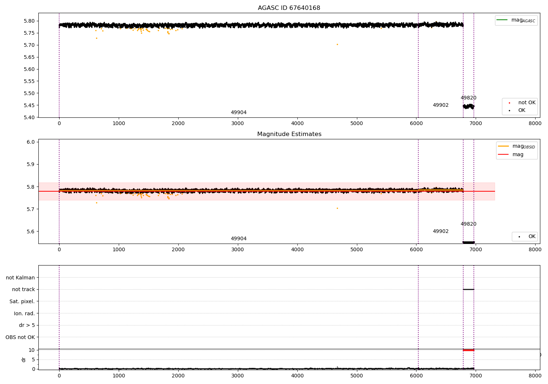Click the 6.0 tick in Magnitude Estimates plot
This screenshot has height=384, width=548.
(x=31, y=142)
